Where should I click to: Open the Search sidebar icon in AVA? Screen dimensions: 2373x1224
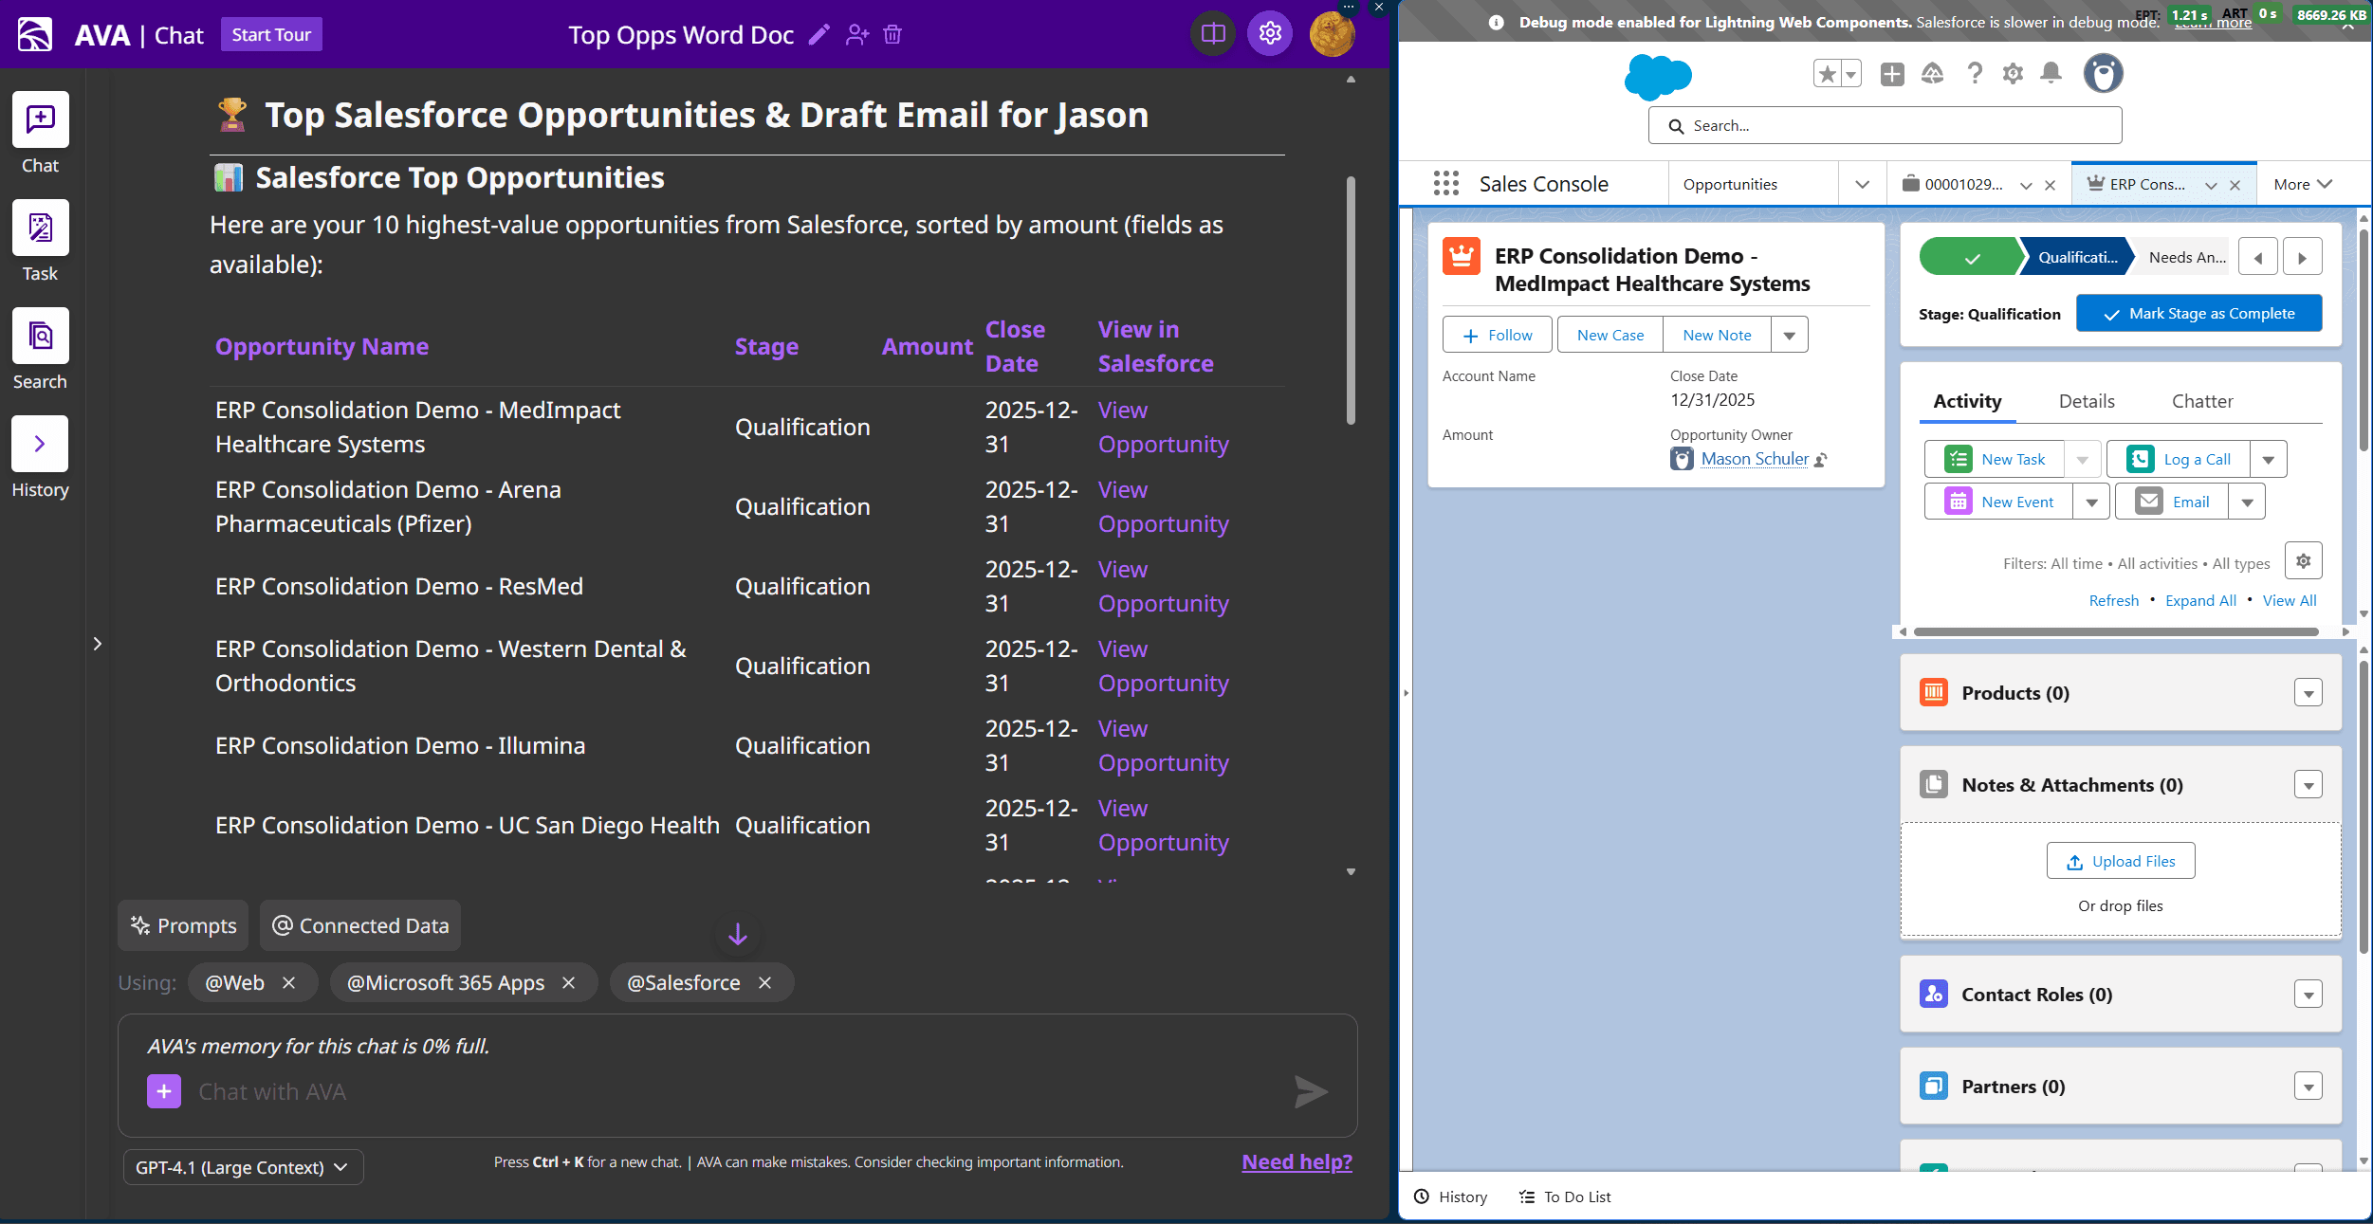[x=40, y=336]
